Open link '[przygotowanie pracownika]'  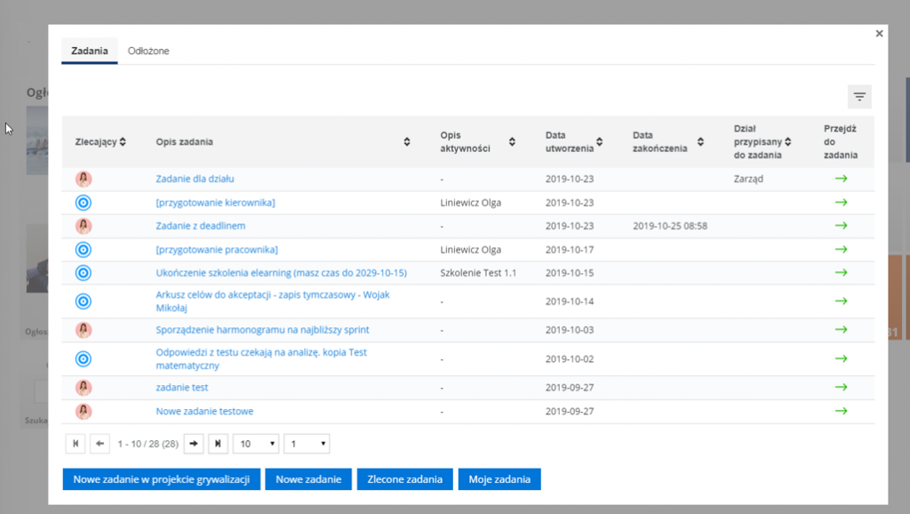click(x=217, y=250)
